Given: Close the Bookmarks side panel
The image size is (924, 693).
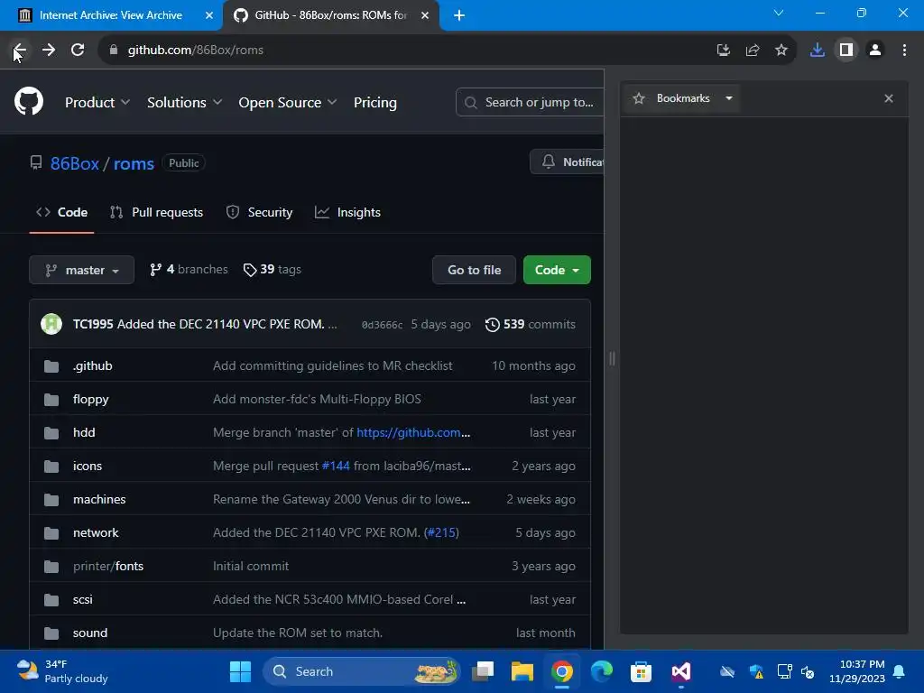Looking at the screenshot, I should pos(889,98).
